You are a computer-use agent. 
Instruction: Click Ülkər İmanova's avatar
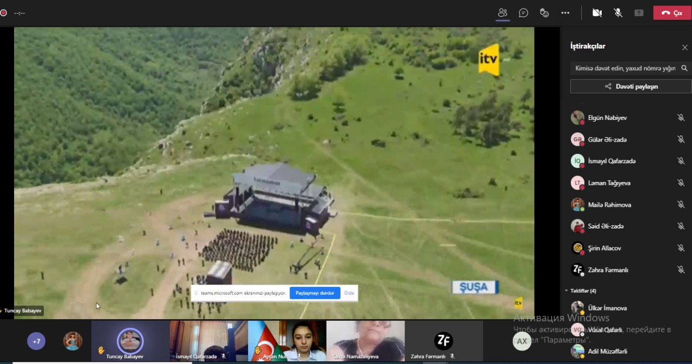pos(577,308)
